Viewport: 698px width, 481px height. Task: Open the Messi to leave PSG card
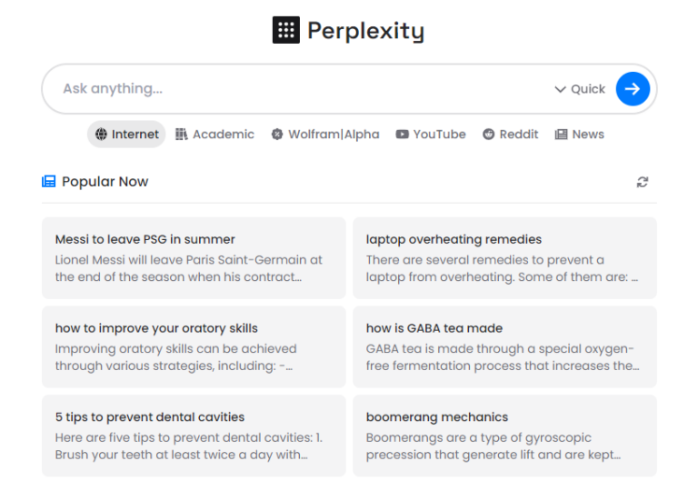194,258
